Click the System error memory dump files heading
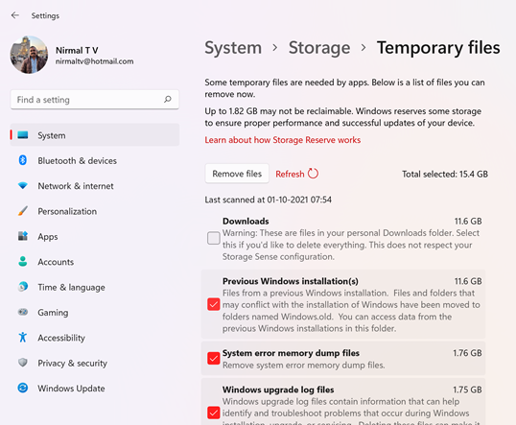Viewport: 516px width, 425px height. pos(291,353)
